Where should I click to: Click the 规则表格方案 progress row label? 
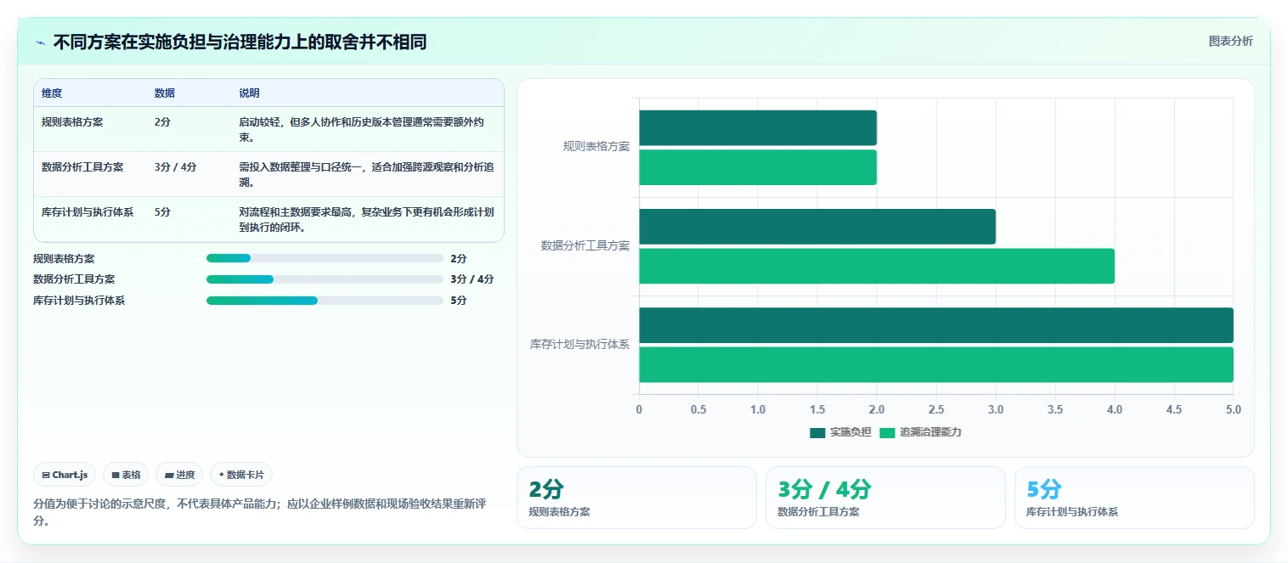point(64,258)
